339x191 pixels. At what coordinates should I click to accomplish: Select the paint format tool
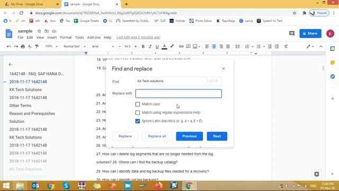pyautogui.click(x=37, y=46)
